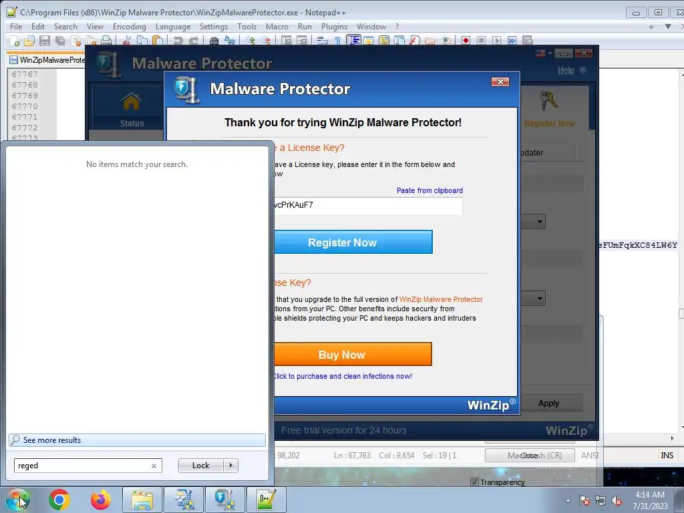
Task: Open the Language menu
Action: tap(173, 27)
